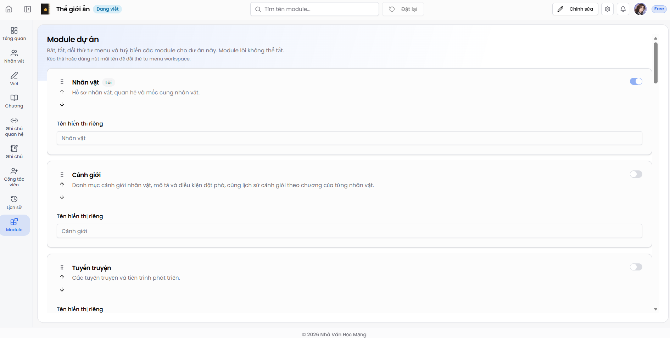Move Tuyến truyện module up arrow

tap(62, 277)
